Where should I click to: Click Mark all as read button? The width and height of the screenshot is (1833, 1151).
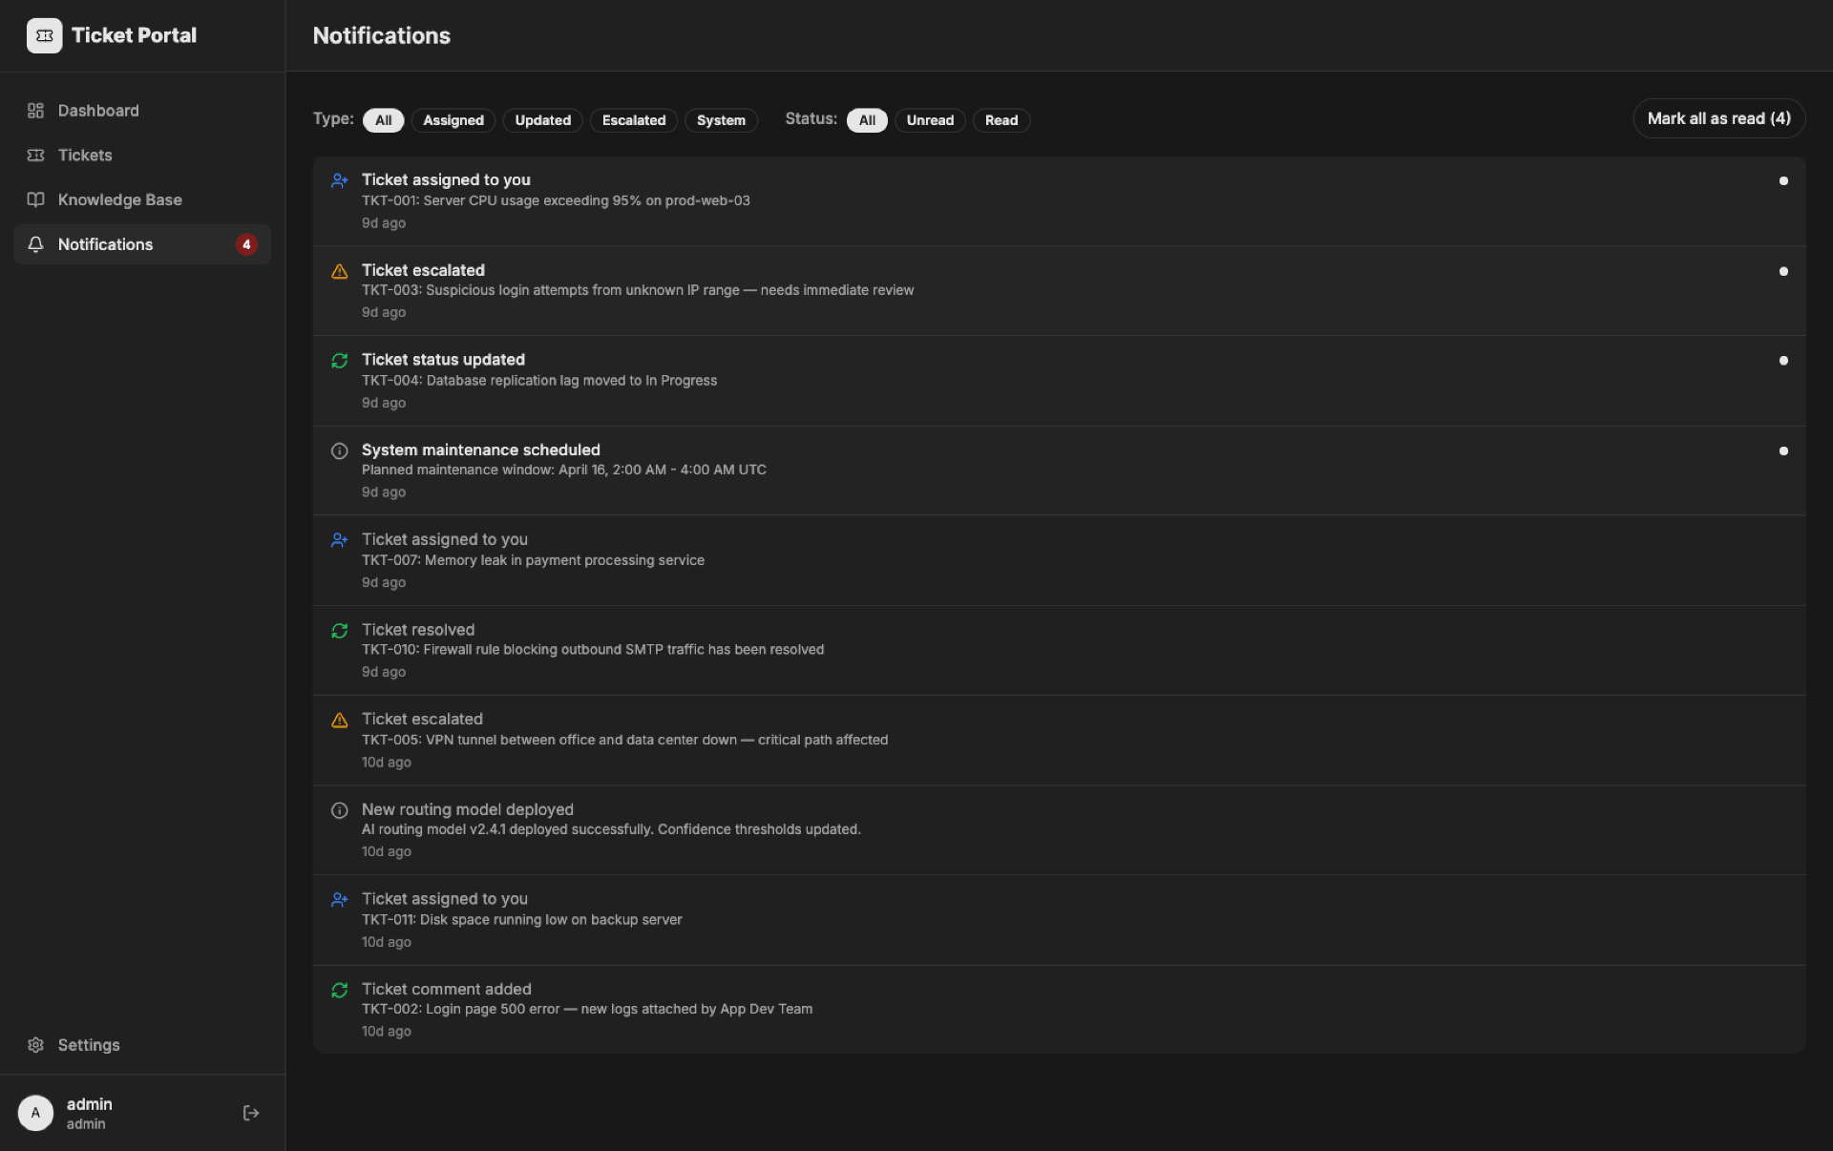click(x=1717, y=118)
